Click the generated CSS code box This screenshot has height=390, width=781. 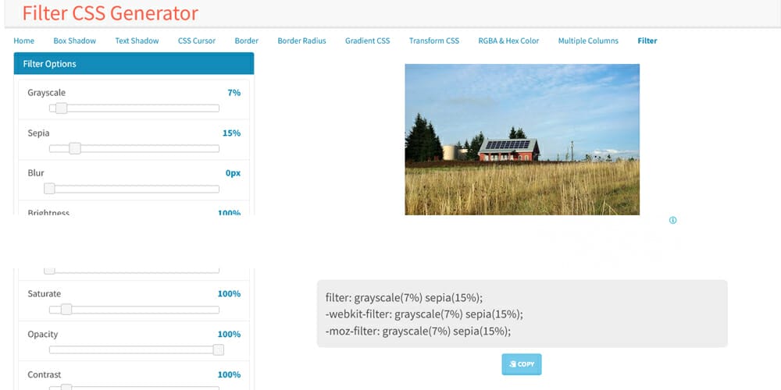pos(522,314)
